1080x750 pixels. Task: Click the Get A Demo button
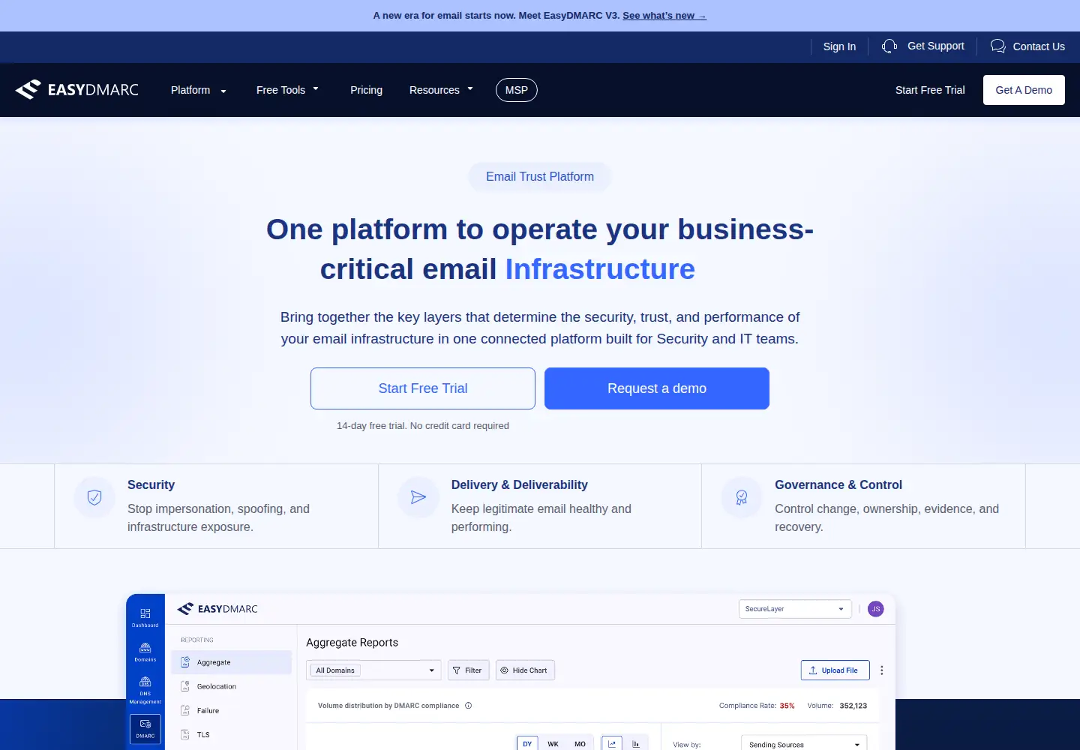[x=1024, y=90]
